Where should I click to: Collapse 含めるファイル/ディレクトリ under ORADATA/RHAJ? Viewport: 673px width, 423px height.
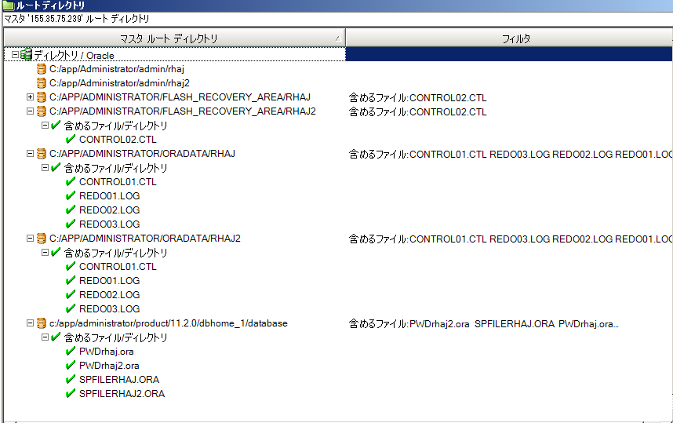pos(45,167)
